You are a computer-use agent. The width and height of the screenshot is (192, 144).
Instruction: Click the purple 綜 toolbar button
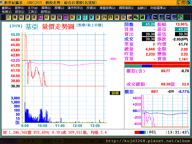(66, 17)
